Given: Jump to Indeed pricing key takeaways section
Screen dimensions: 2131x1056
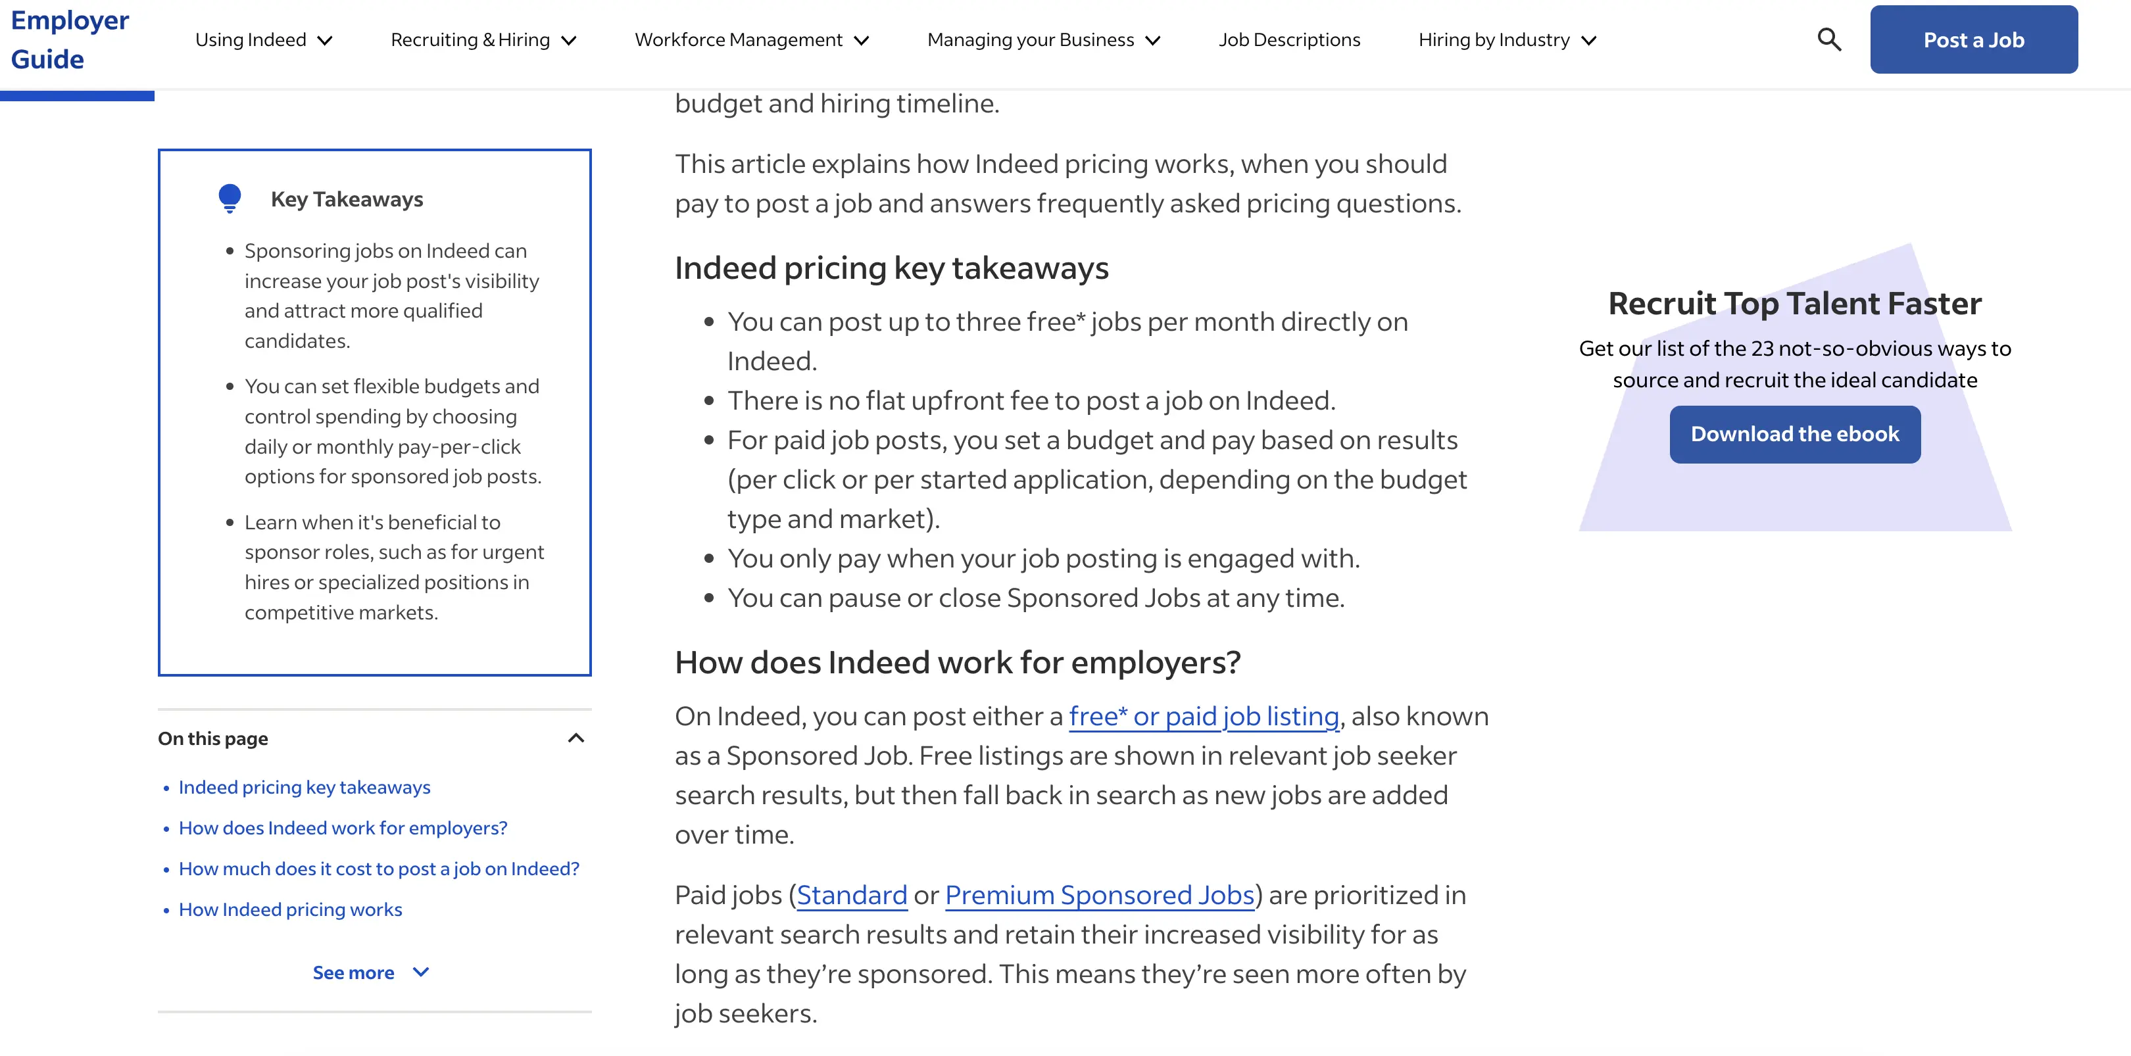Looking at the screenshot, I should pos(305,787).
